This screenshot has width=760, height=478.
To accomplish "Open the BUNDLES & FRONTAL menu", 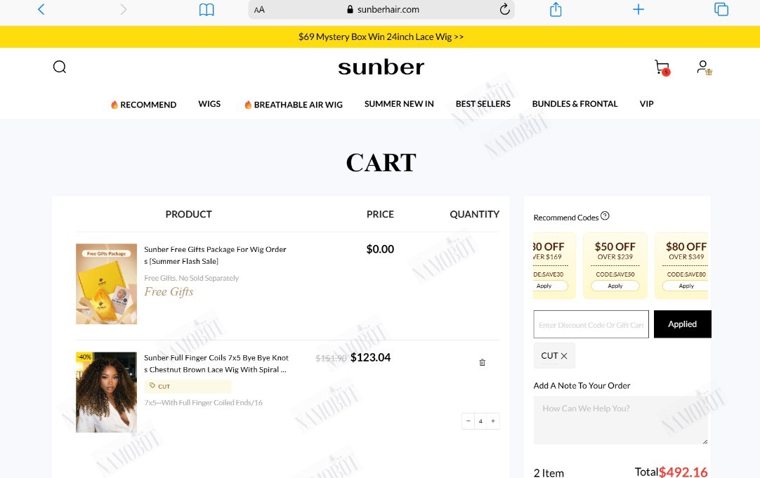I will coord(575,104).
